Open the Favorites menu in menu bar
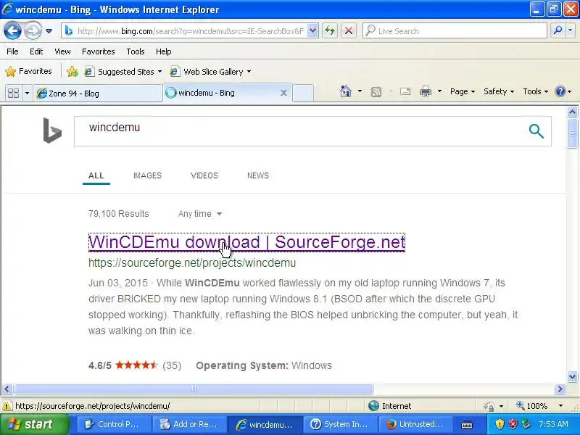The image size is (580, 435). [99, 51]
